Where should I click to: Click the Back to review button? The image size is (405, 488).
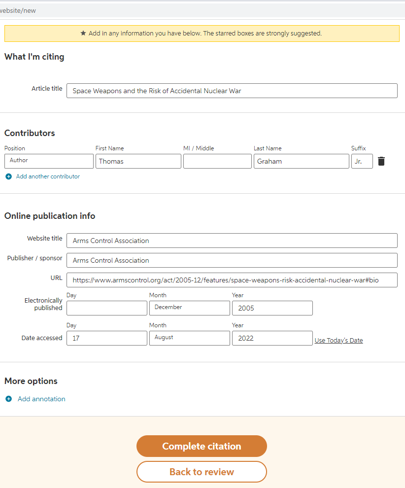202,472
